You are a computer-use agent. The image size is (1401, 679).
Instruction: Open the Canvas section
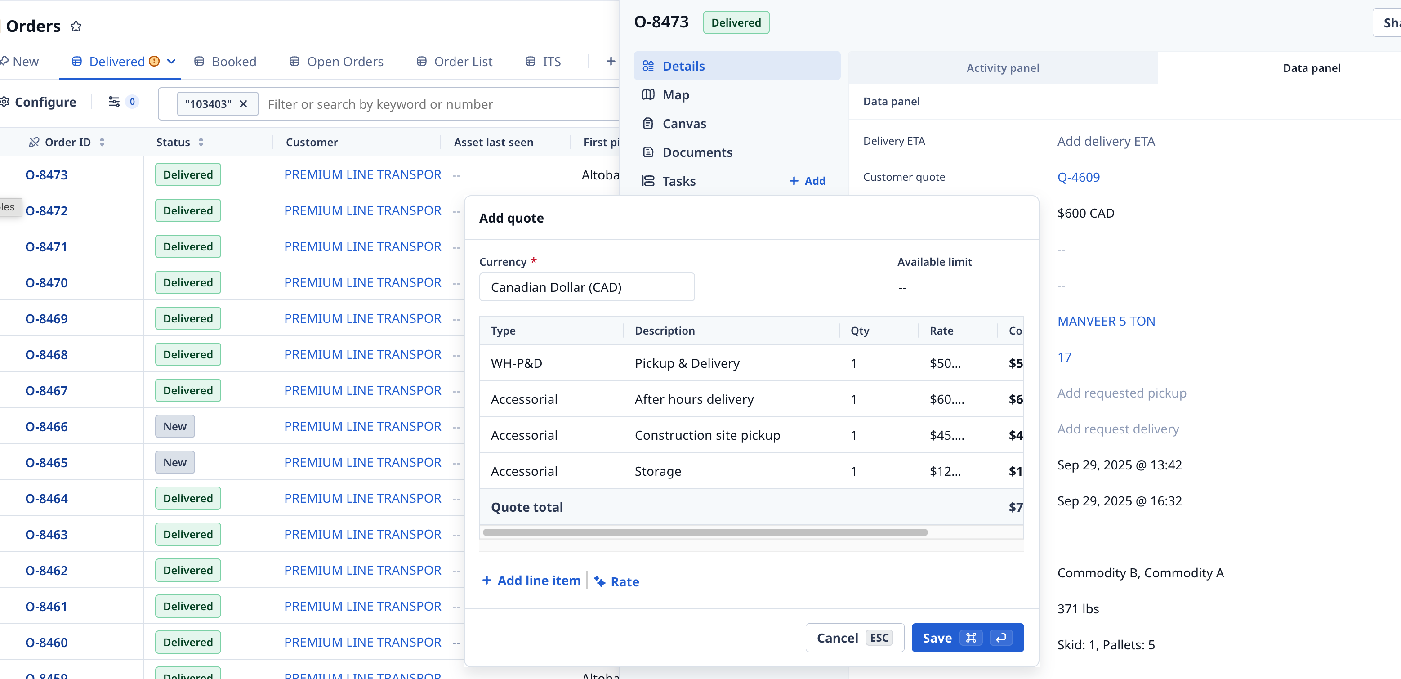684,124
